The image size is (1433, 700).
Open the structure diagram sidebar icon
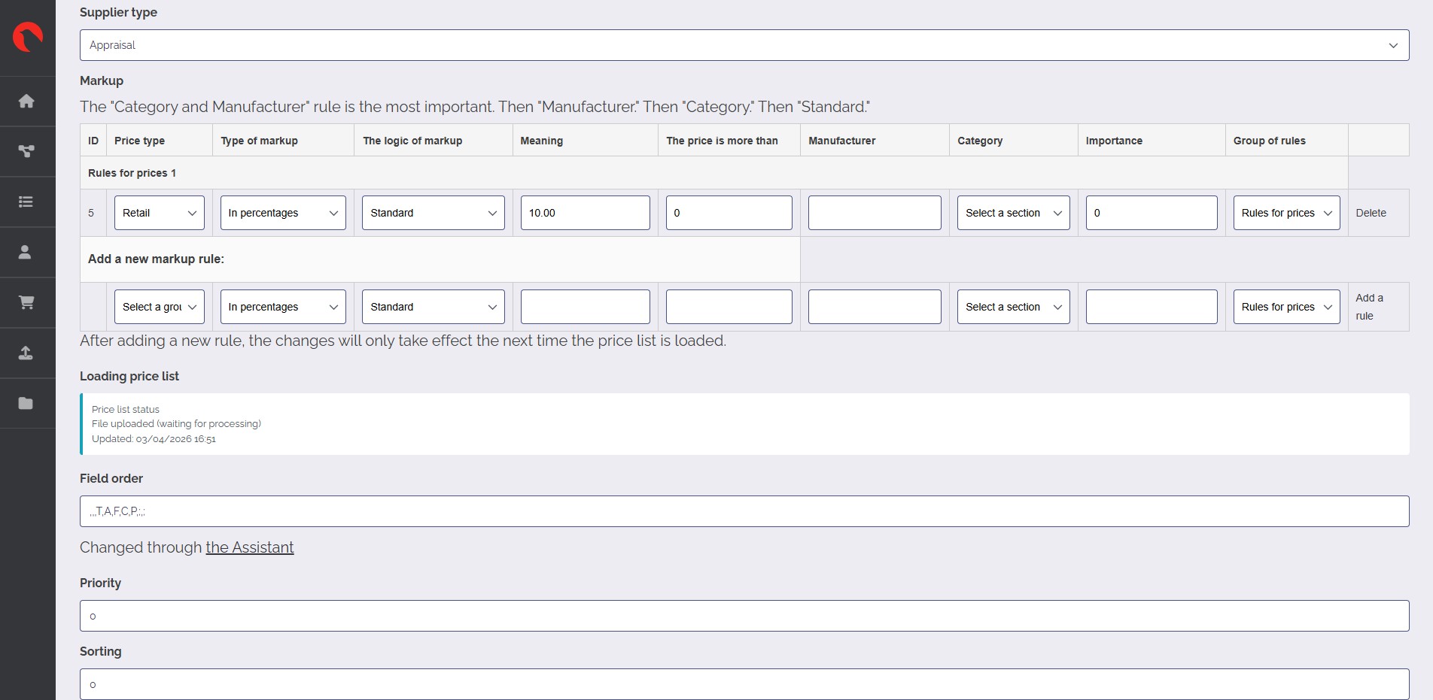pos(26,151)
